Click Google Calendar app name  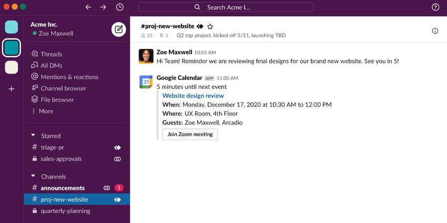(x=179, y=78)
